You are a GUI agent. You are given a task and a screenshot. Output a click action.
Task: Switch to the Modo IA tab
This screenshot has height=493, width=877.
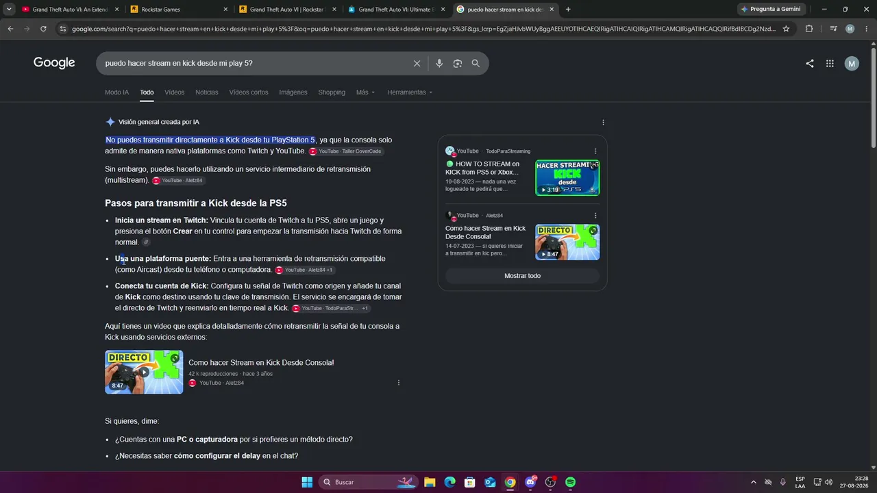tap(116, 92)
